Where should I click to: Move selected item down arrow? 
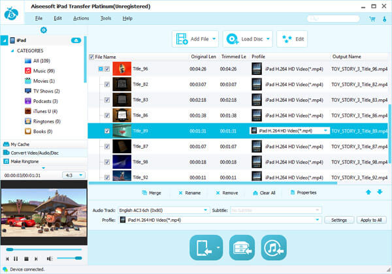pos(380,192)
